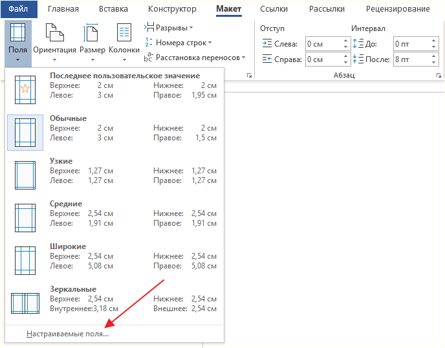Open the Абзац dialog launcher
This screenshot has width=445, height=348.
439,75
